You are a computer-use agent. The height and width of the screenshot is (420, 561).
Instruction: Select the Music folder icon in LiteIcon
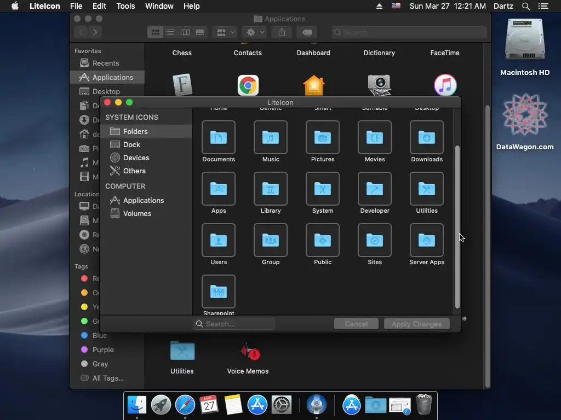271,137
